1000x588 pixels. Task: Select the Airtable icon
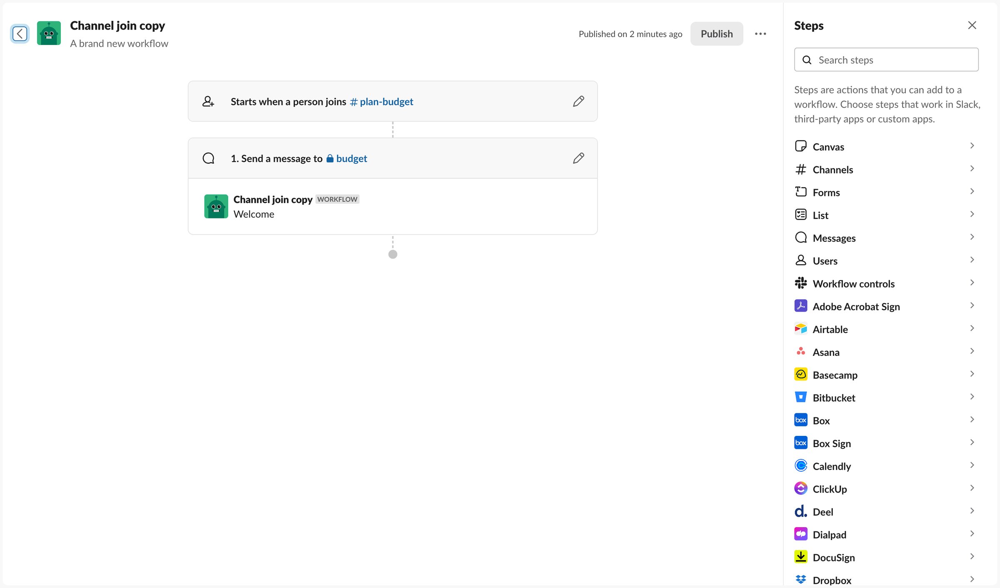tap(801, 329)
